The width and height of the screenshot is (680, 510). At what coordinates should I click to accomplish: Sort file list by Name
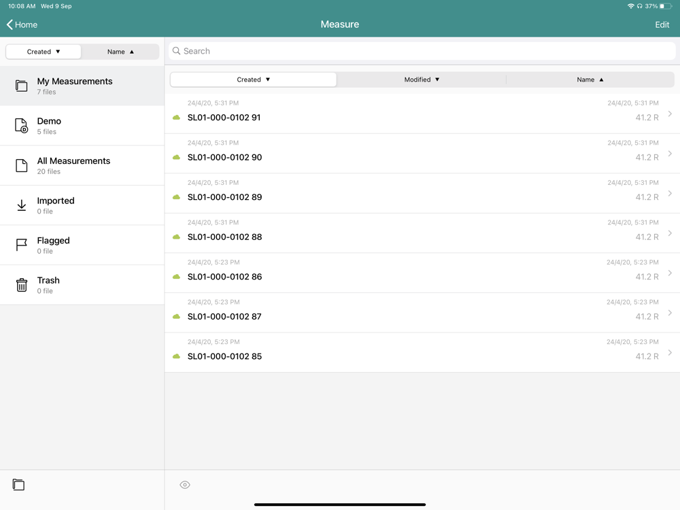(590, 80)
